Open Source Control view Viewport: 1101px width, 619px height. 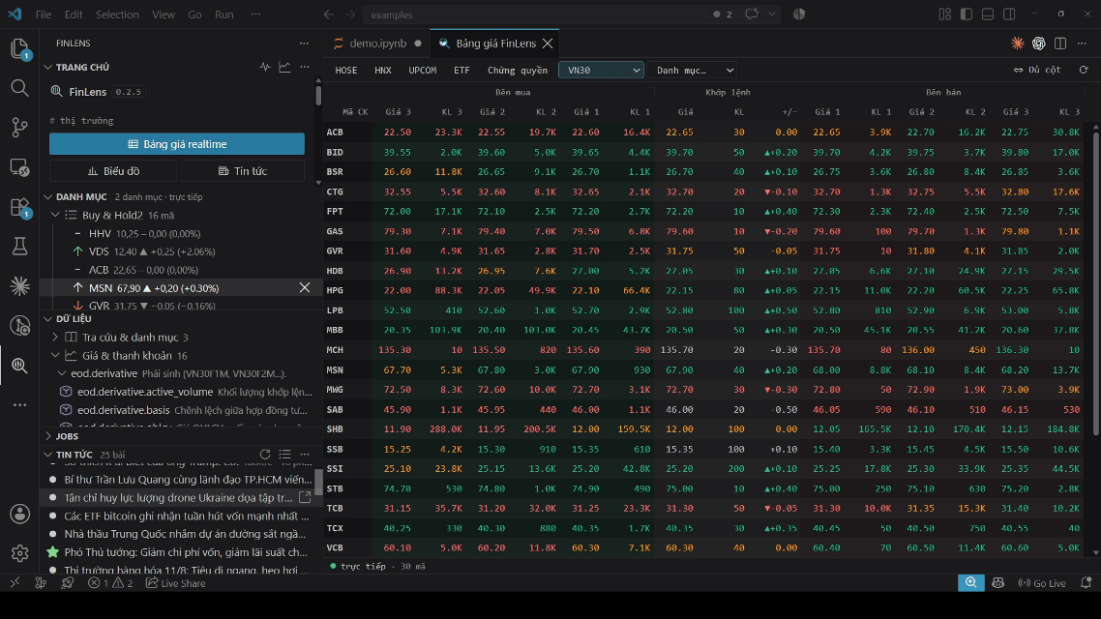click(x=19, y=127)
